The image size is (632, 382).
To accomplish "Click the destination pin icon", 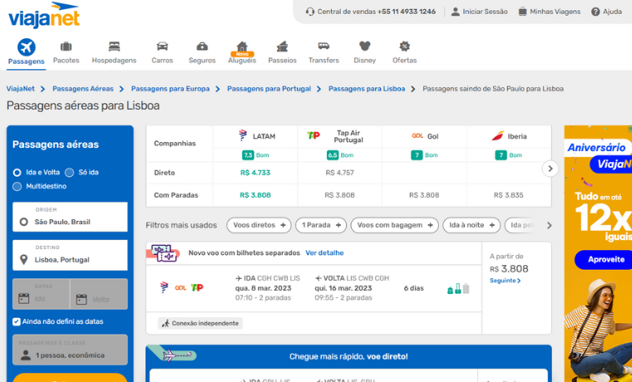I will tap(24, 260).
